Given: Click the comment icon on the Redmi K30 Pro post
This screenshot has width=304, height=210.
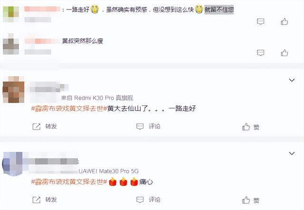Looking at the screenshot, I should click(140, 126).
